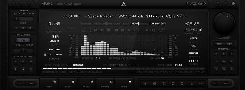This screenshot has height=90, width=245.
Task: Click the large round volume knob
Action: tap(224, 23)
